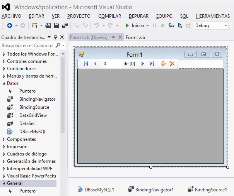The width and height of the screenshot is (234, 196).
Task: Click Move Next record navigator icon
Action: tap(143, 64)
